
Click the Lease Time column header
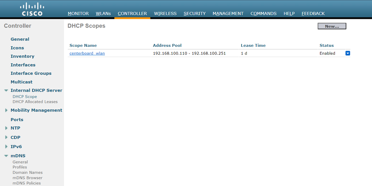[x=253, y=45]
